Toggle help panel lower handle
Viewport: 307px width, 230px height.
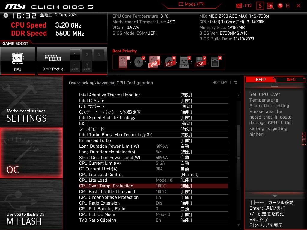tap(275, 195)
